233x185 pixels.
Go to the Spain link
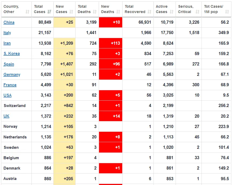point(9,64)
